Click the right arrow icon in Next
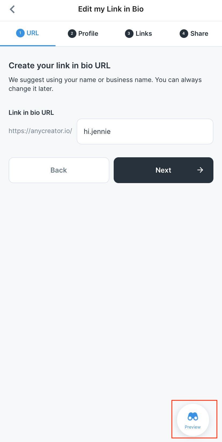This screenshot has height=442, width=222. 200,170
